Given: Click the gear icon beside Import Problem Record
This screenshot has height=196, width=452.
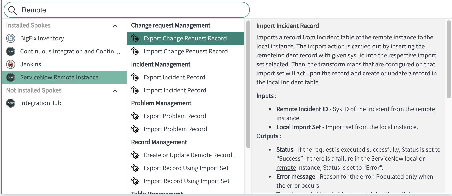Looking at the screenshot, I should [x=135, y=129].
